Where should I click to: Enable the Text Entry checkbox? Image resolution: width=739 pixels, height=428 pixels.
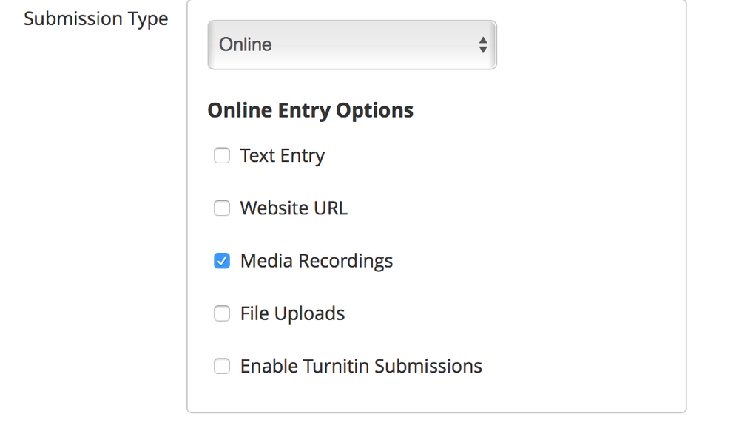point(222,156)
